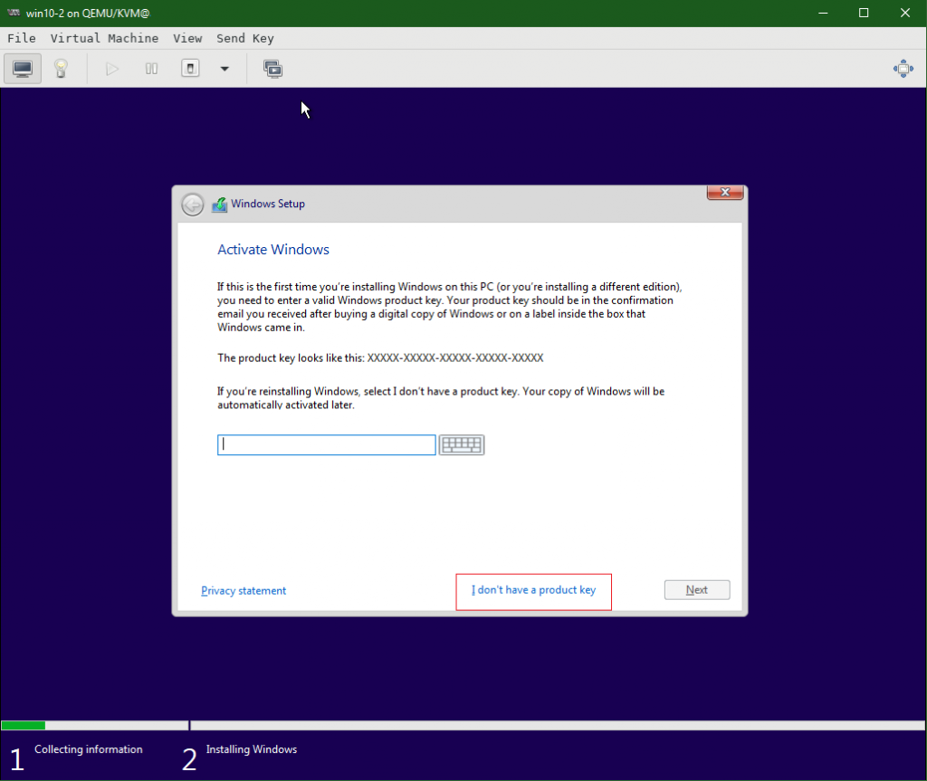Click the Next button
This screenshot has width=927, height=781.
tap(697, 589)
